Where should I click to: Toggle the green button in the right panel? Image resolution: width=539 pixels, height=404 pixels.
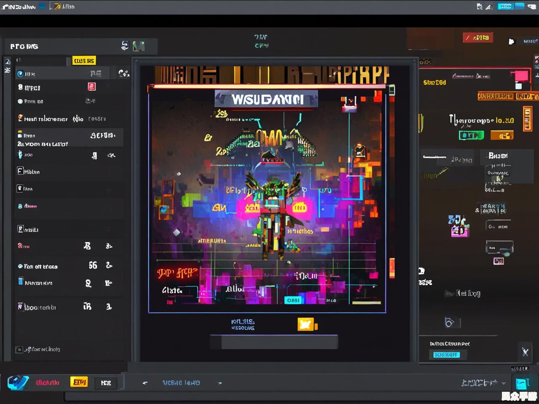(x=471, y=136)
